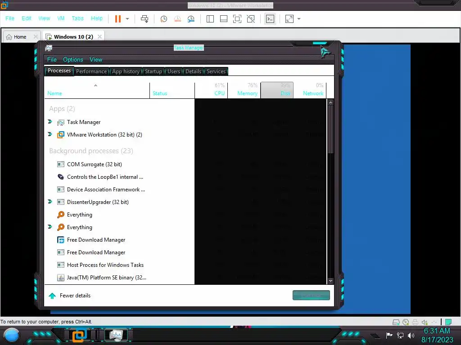461x345 pixels.
Task: Open Task Manager's Options menu
Action: click(73, 60)
